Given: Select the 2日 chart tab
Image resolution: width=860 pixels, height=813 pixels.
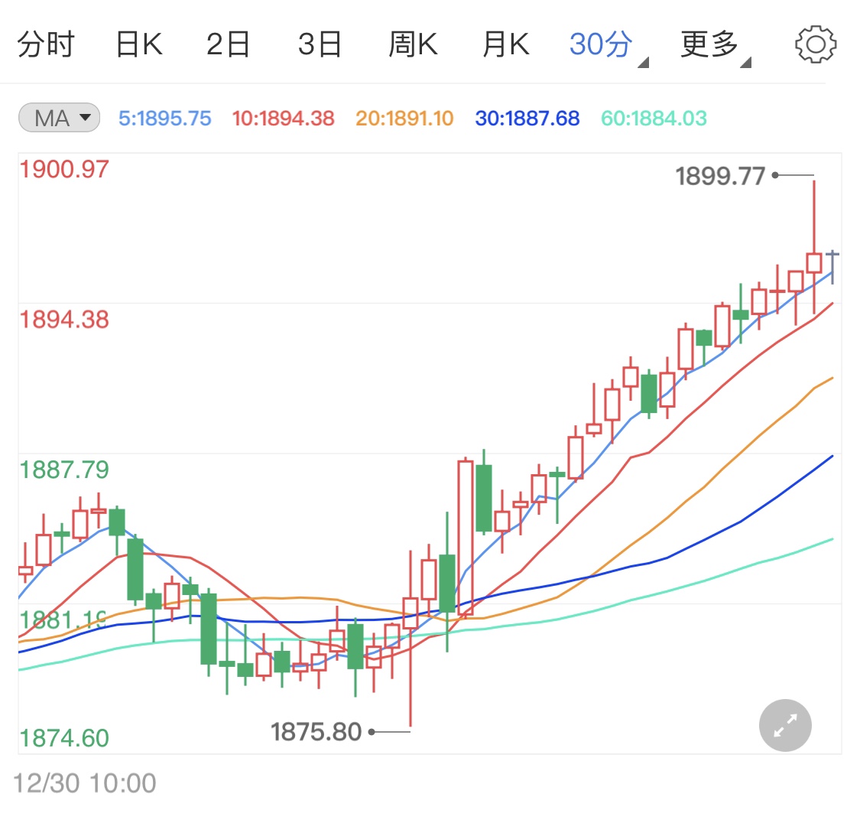Looking at the screenshot, I should (x=228, y=44).
